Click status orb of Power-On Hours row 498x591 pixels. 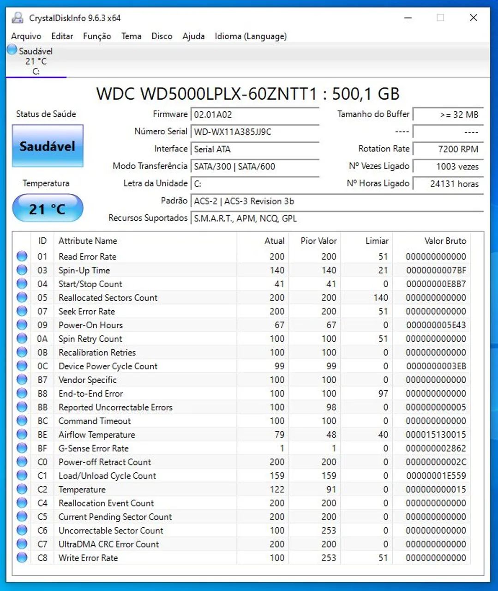click(22, 325)
